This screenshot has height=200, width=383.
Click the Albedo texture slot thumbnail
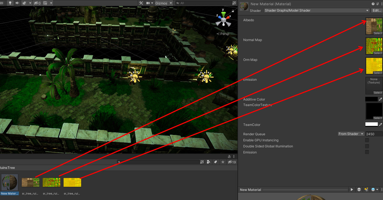pyautogui.click(x=374, y=26)
